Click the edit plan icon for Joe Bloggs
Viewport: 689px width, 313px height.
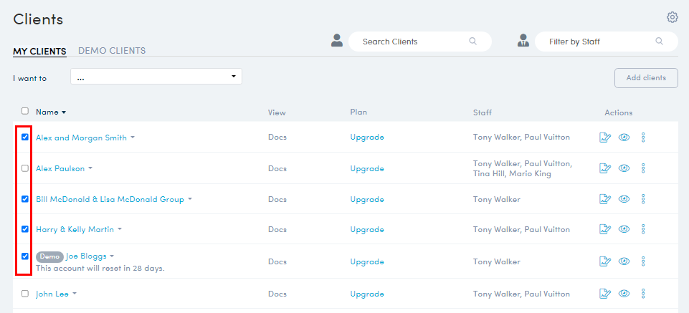(x=604, y=262)
